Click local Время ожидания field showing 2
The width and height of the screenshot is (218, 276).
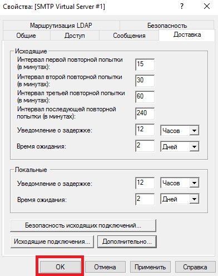(x=145, y=199)
